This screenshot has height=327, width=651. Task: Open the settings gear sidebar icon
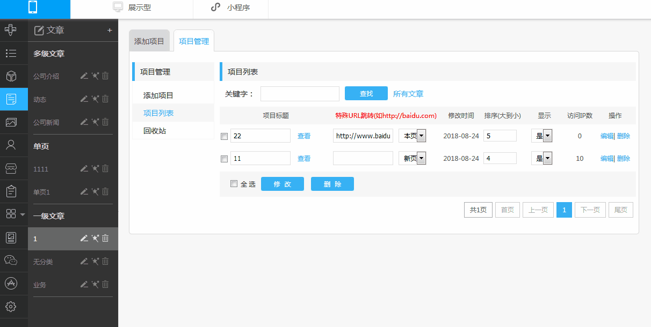11,307
